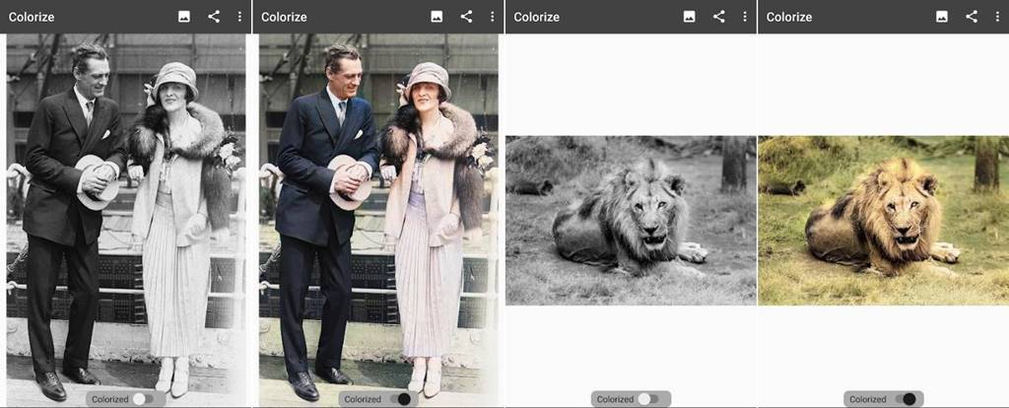The image size is (1009, 408).
Task: Share the grayscale lion photo
Action: coord(718,17)
